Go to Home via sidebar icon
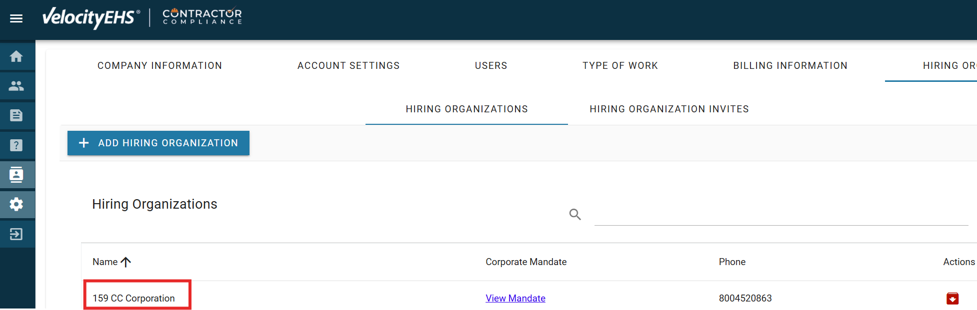This screenshot has width=977, height=310. [16, 56]
